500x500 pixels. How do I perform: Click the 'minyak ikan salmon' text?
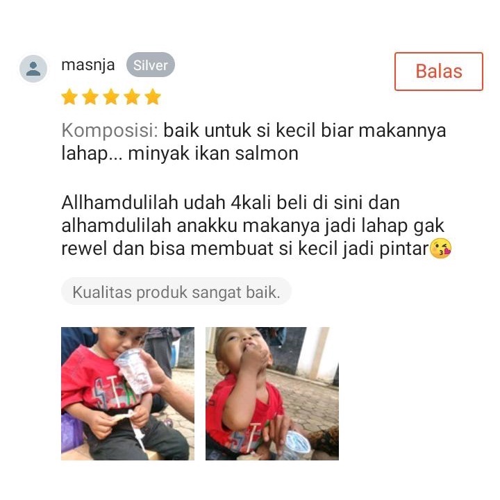213,153
